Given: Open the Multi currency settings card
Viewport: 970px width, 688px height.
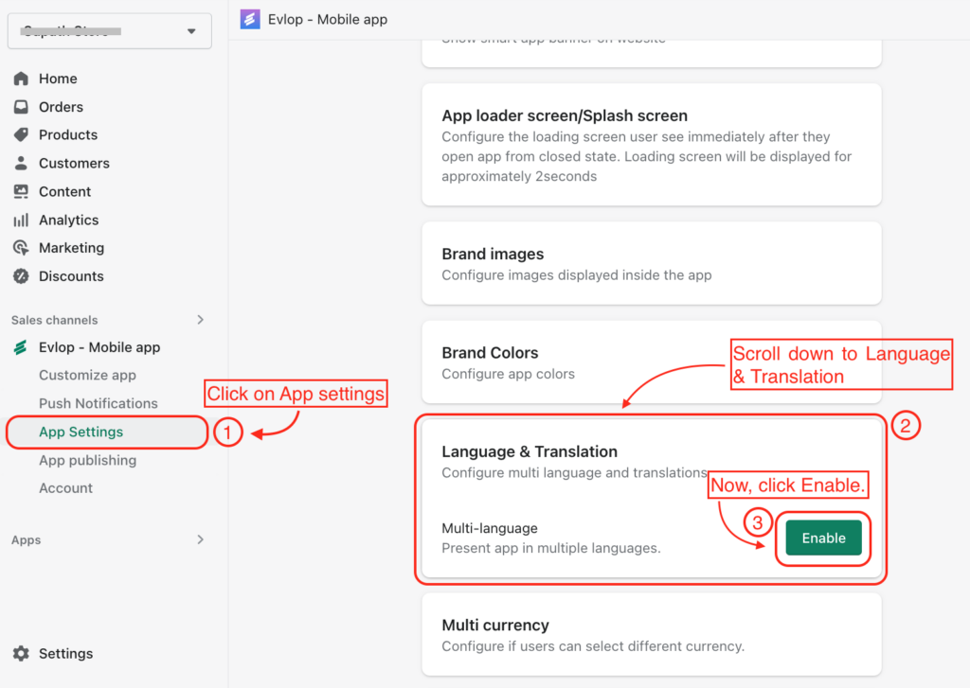Looking at the screenshot, I should (652, 635).
